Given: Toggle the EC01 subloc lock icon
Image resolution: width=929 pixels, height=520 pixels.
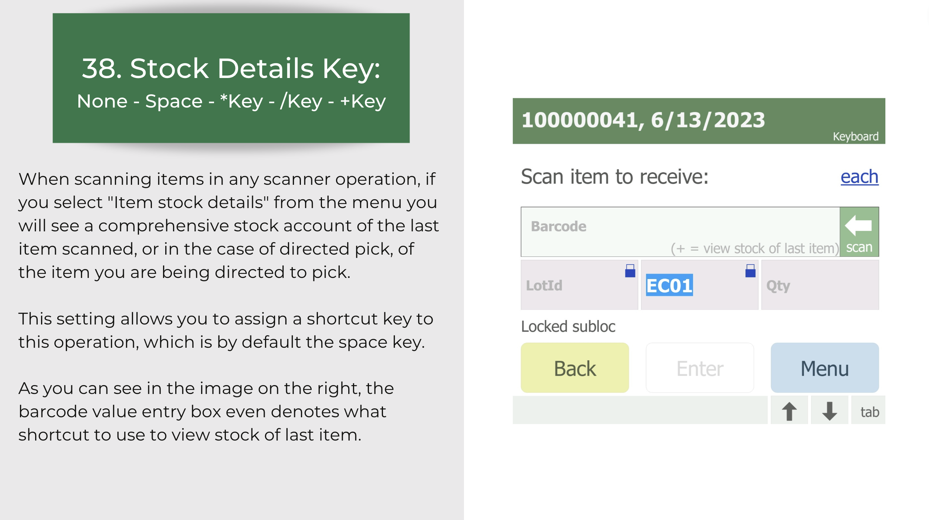Looking at the screenshot, I should pos(750,271).
